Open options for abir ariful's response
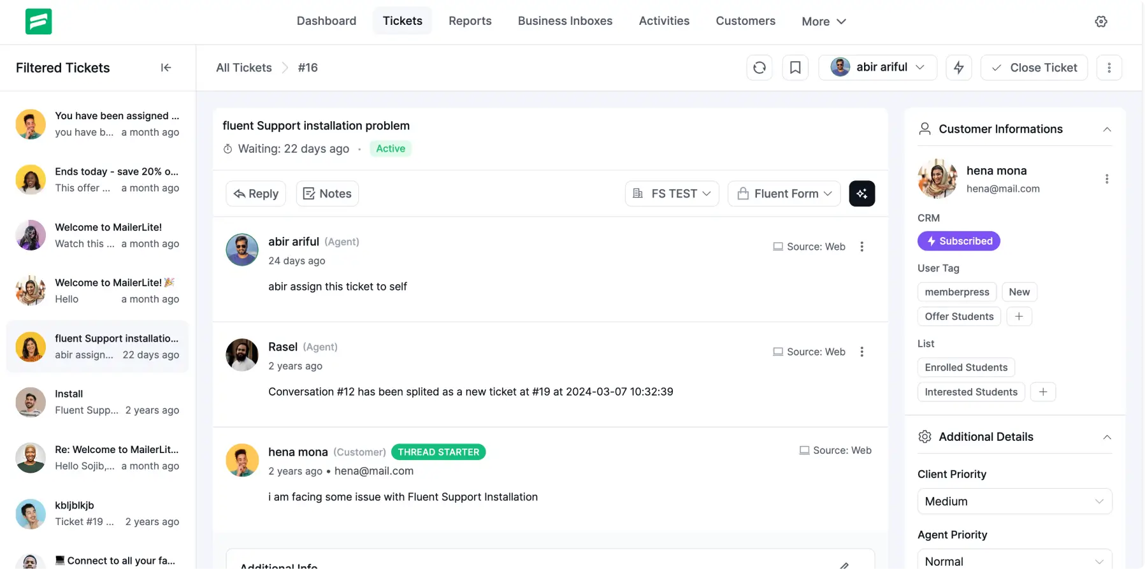Screen dimensions: 1145x569 pyautogui.click(x=862, y=247)
